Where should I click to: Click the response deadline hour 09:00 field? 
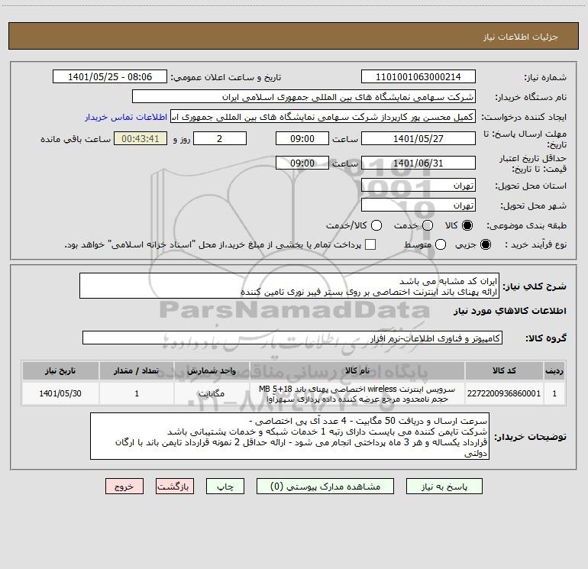point(302,138)
